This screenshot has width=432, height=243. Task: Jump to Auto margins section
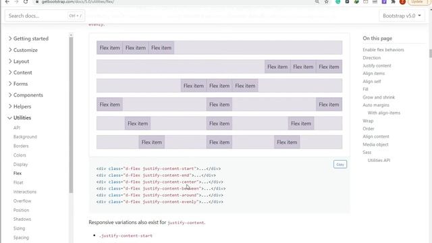[x=376, y=105]
